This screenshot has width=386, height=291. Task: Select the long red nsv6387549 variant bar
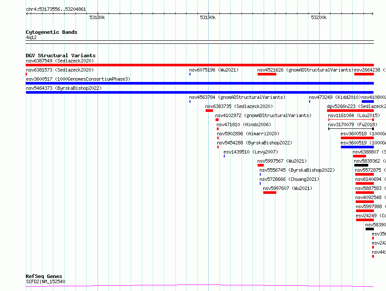200,65
